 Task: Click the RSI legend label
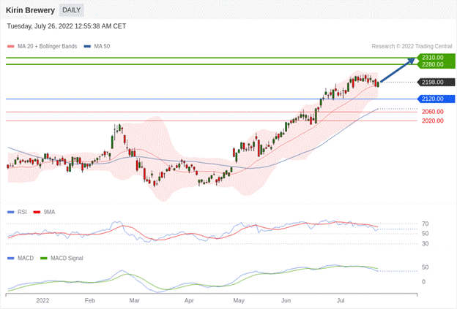pos(22,212)
